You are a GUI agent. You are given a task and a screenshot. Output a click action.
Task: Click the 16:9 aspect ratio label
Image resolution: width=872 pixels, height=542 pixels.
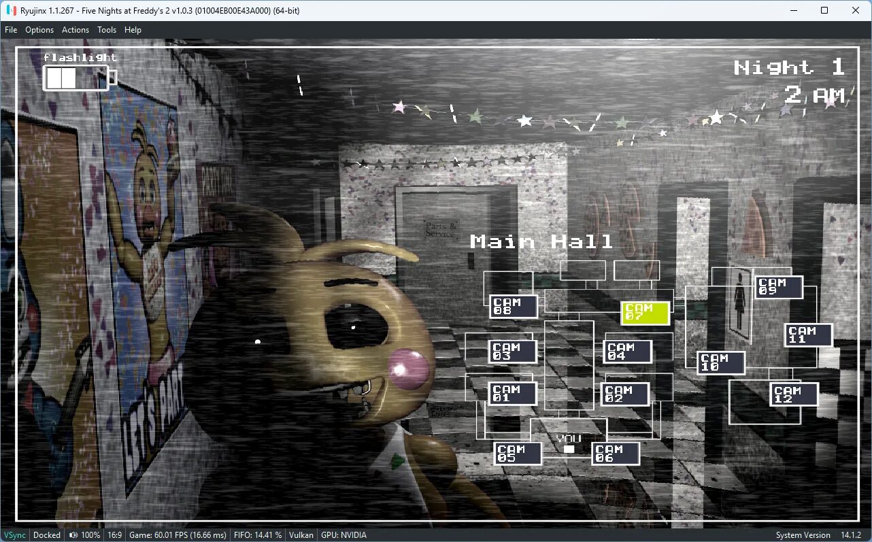tap(115, 535)
